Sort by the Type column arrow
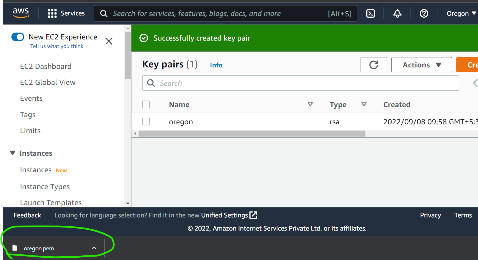 point(364,104)
